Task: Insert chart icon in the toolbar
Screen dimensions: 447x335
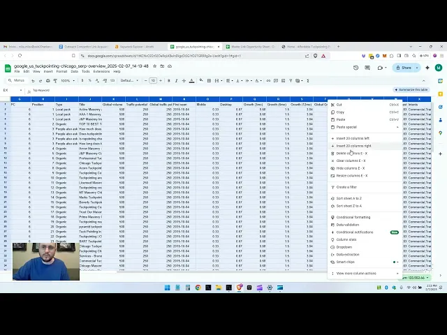Action: pos(283,81)
